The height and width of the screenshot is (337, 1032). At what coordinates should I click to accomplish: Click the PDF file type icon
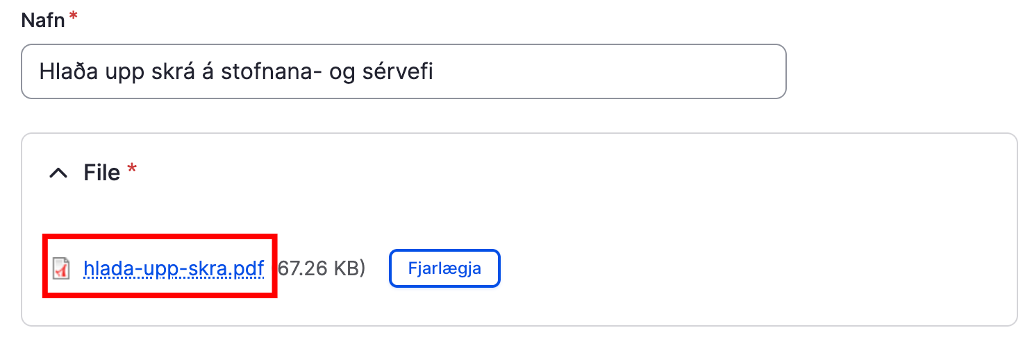click(62, 268)
